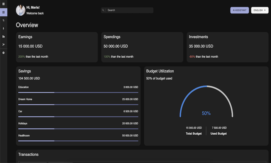Click the Transactions section heading
271x163 pixels.
coord(28,155)
